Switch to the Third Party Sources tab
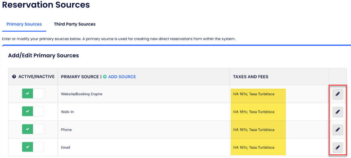The image size is (351, 158). coord(75,24)
